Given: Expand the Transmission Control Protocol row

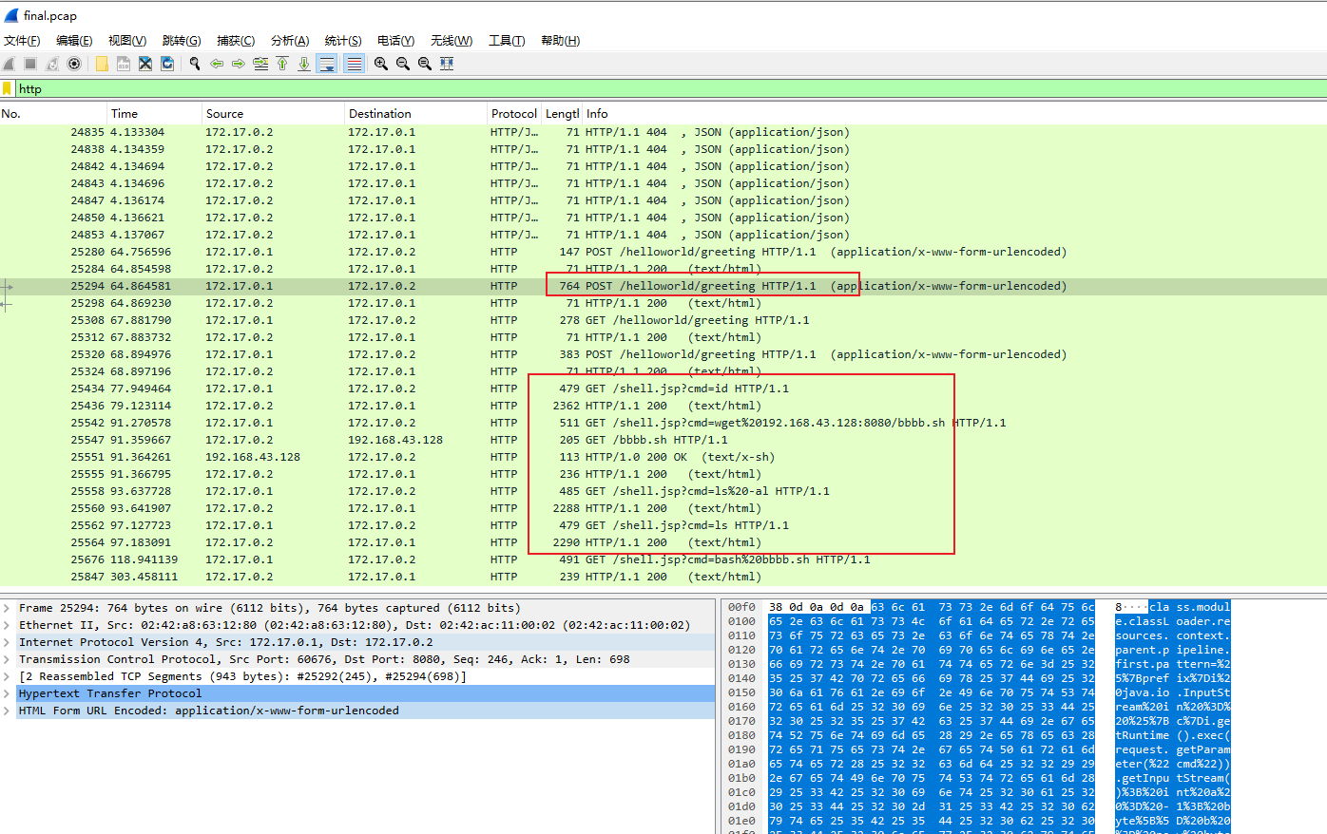Looking at the screenshot, I should tap(8, 659).
